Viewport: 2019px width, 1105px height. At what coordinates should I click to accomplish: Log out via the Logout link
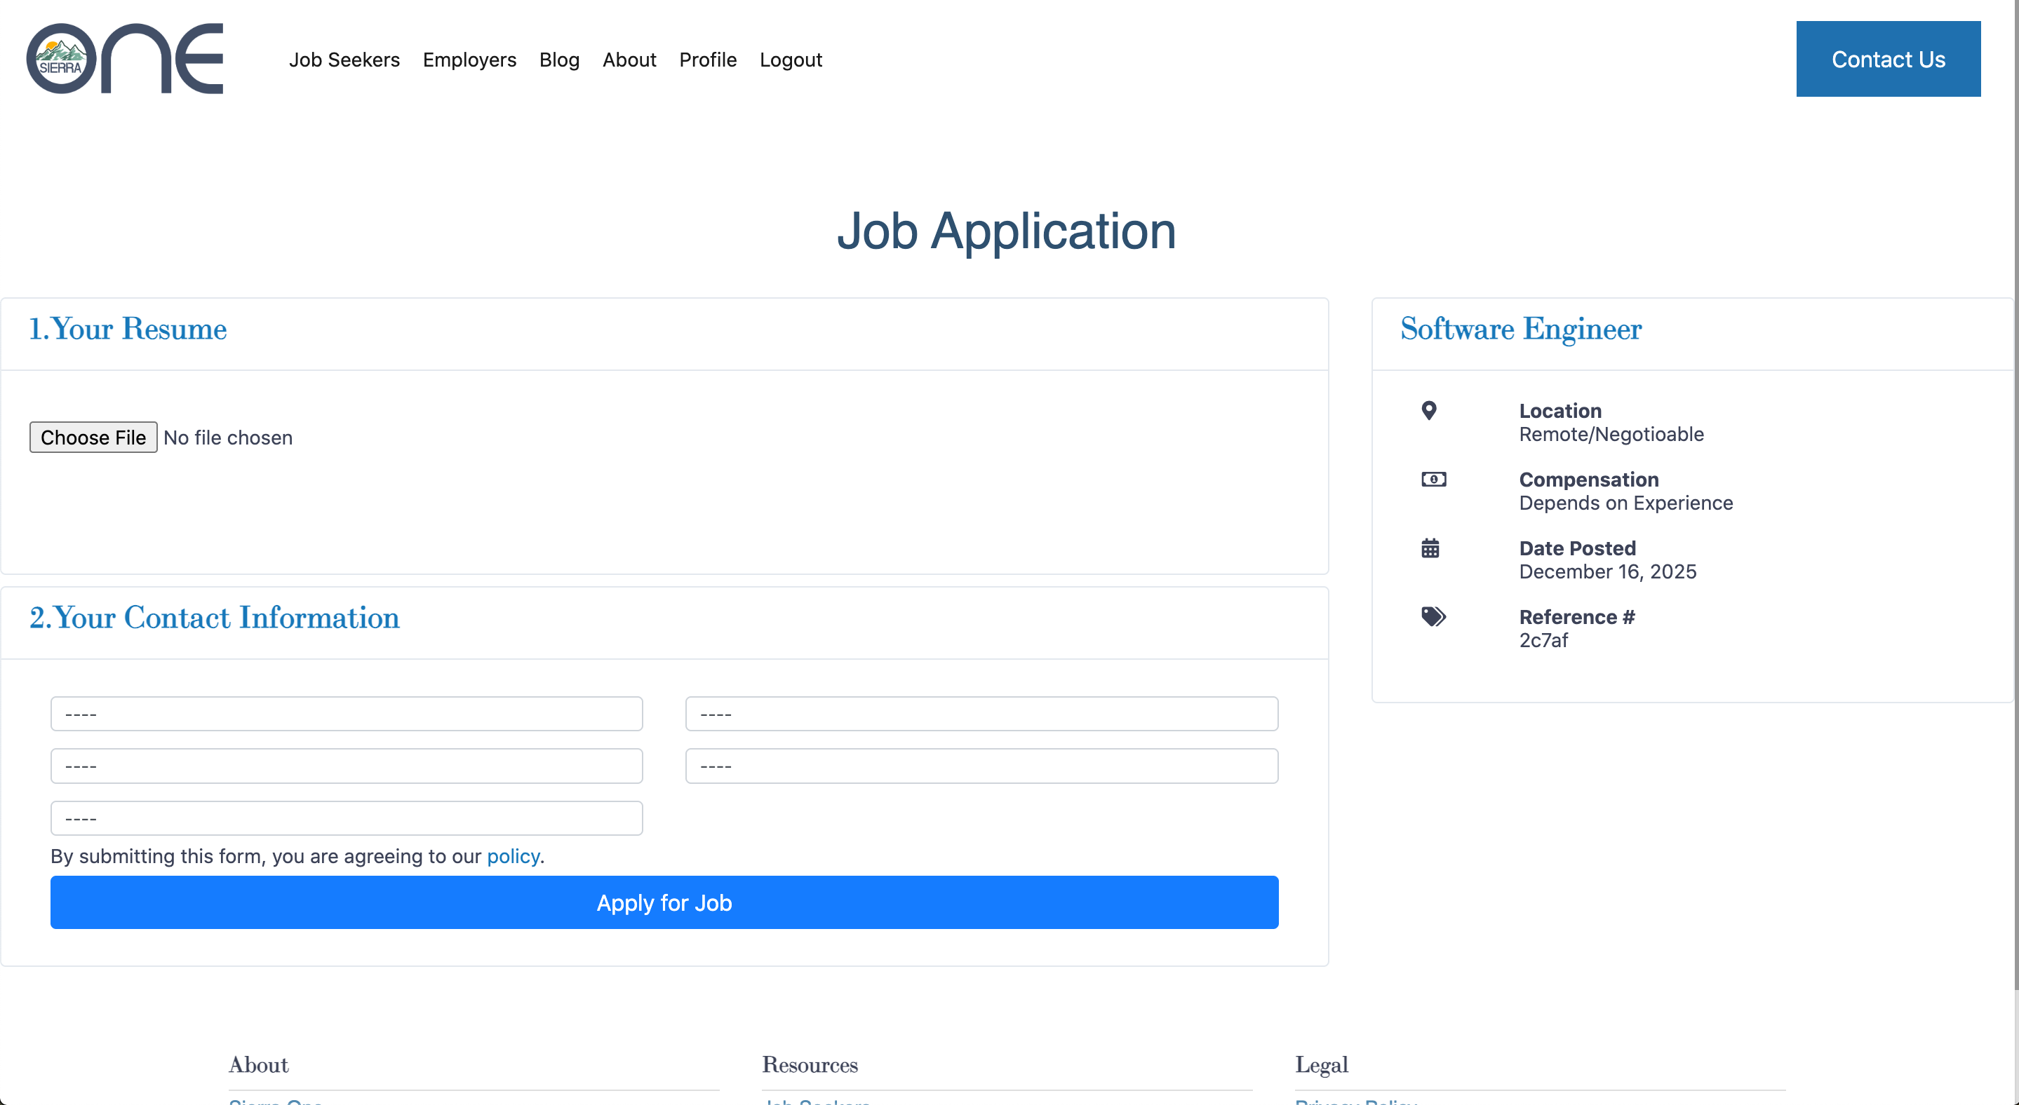click(790, 60)
